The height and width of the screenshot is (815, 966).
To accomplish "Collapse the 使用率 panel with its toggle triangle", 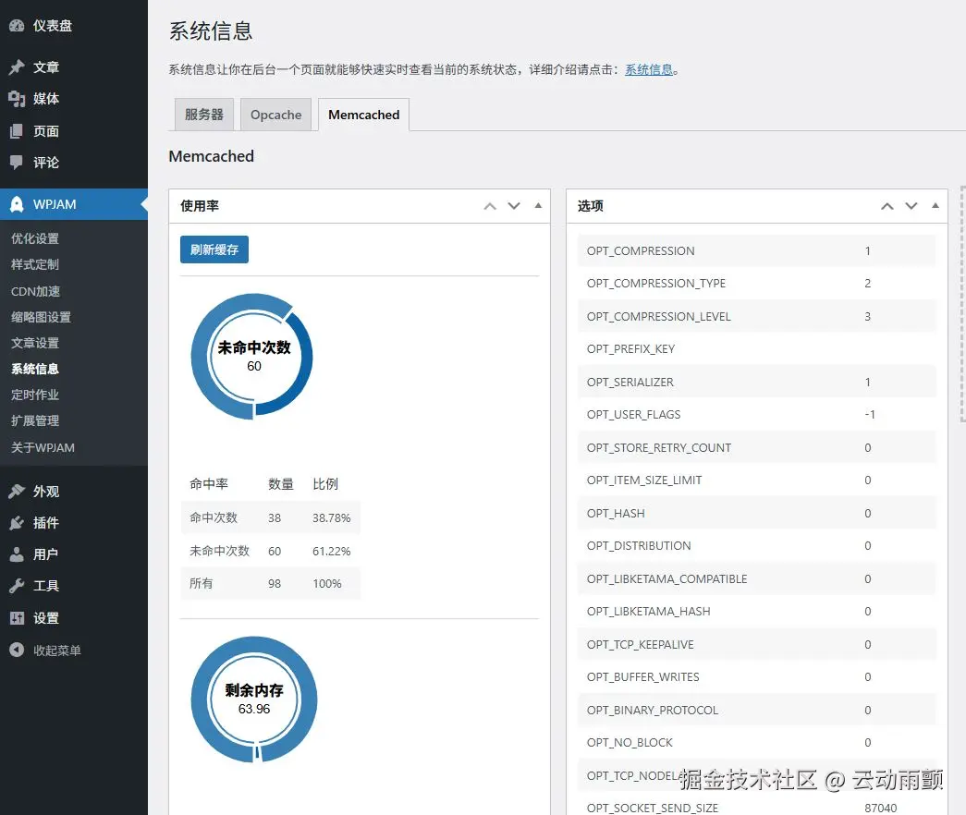I will click(538, 206).
